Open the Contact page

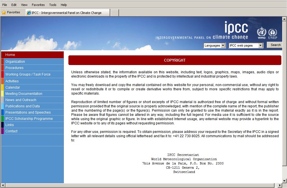click(32, 131)
